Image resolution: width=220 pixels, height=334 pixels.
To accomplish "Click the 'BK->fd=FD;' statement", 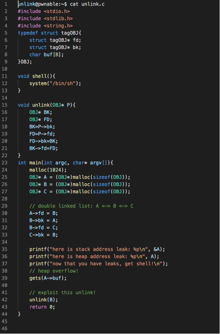I will 43,148.
